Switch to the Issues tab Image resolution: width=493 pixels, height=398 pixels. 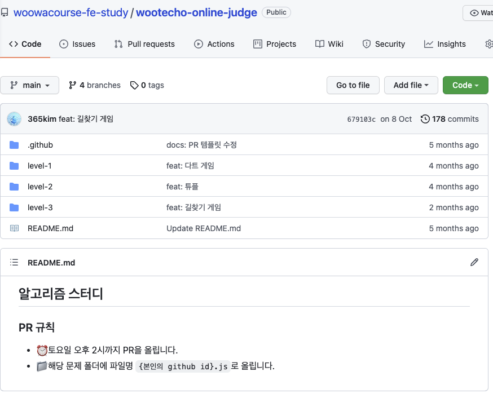tap(77, 44)
